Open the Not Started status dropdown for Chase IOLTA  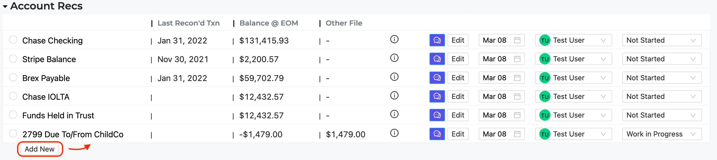(x=662, y=97)
